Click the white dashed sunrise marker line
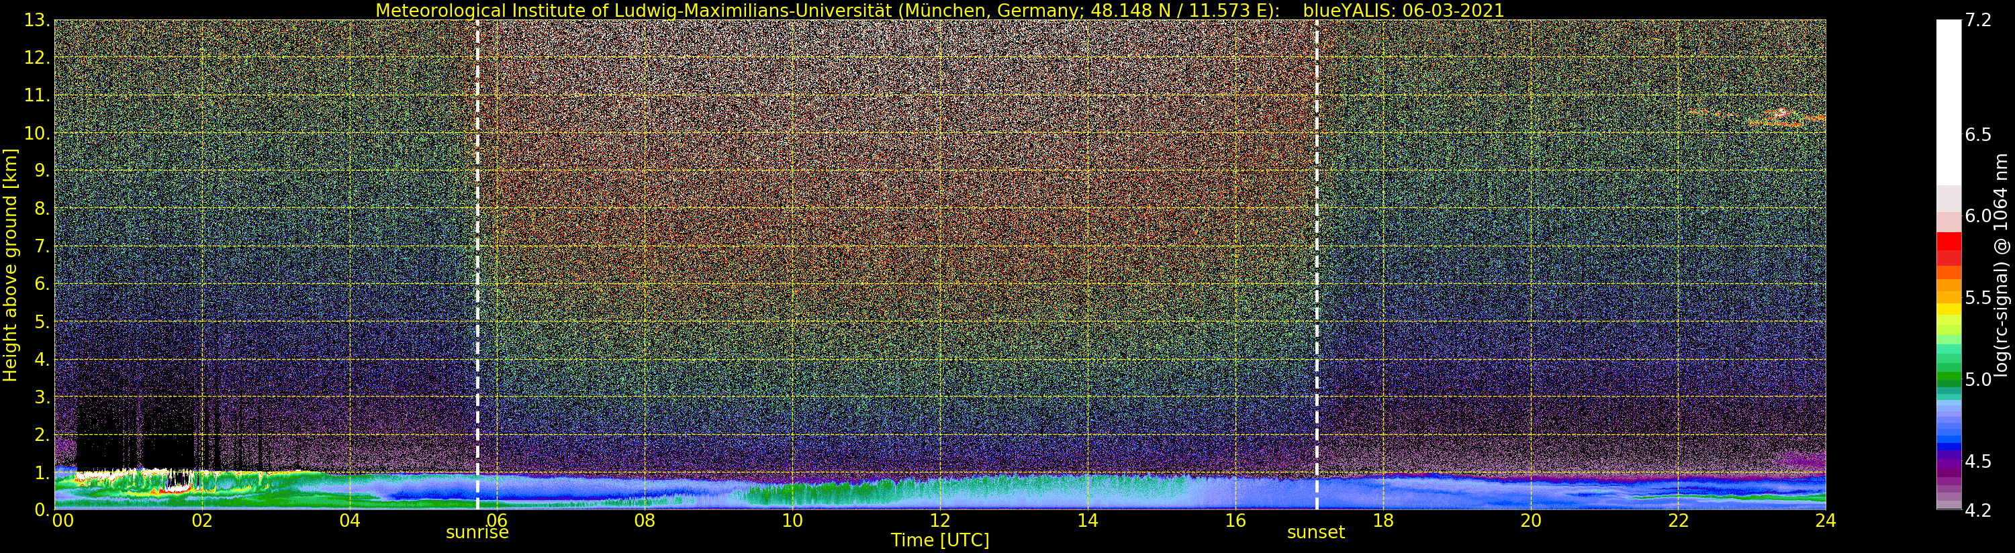Image resolution: width=2015 pixels, height=553 pixels. click(477, 264)
